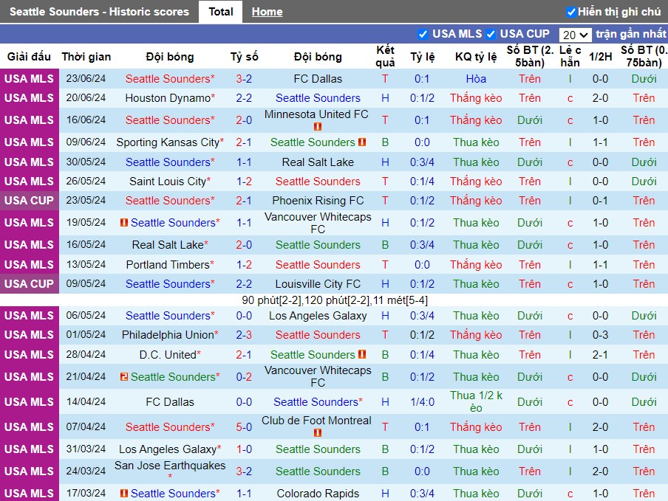
Task: Click the Tỷ số column header
Action: pos(244,57)
